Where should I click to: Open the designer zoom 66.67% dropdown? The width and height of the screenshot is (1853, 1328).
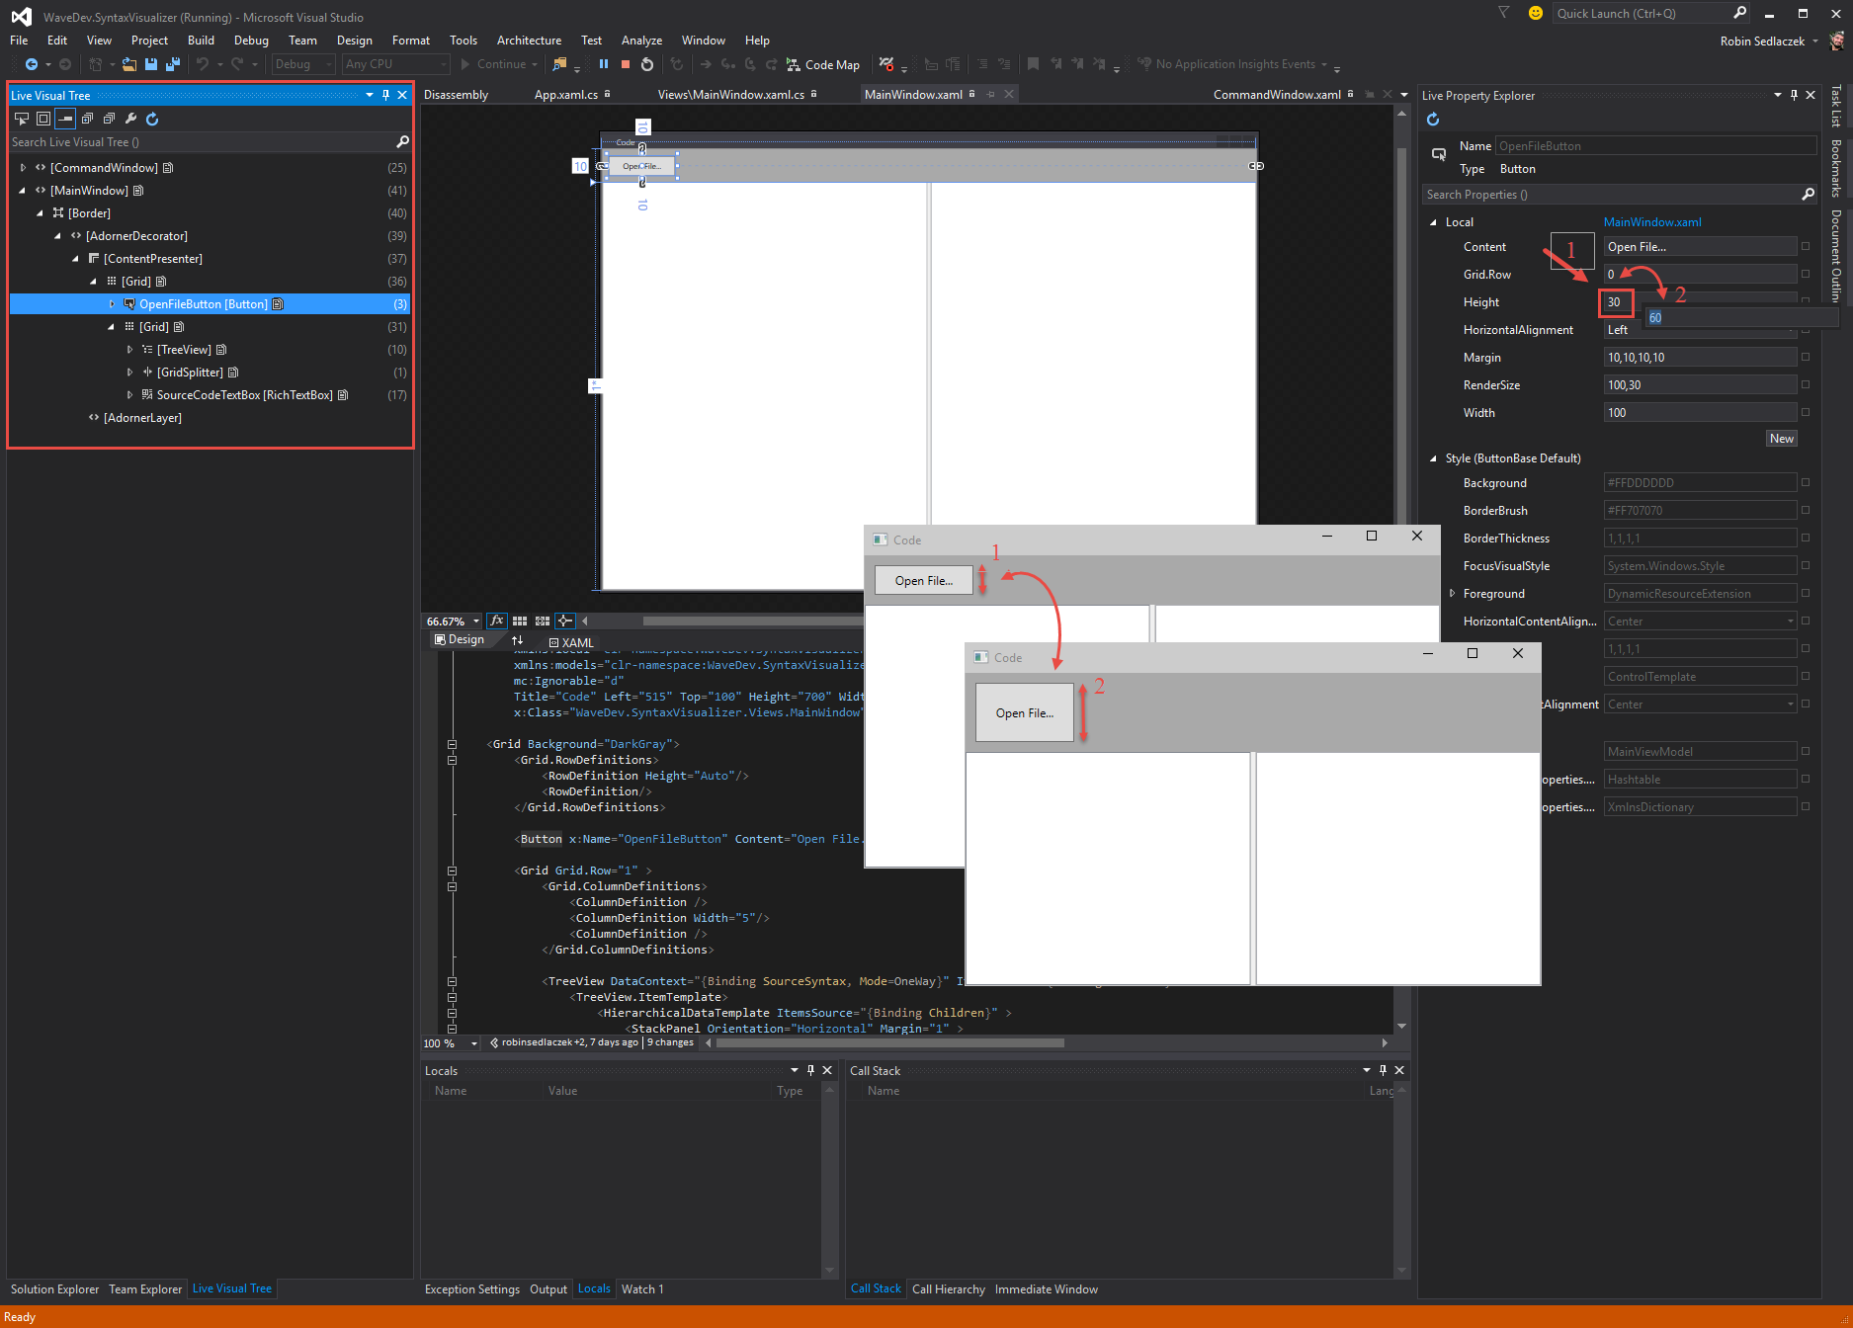coord(475,622)
